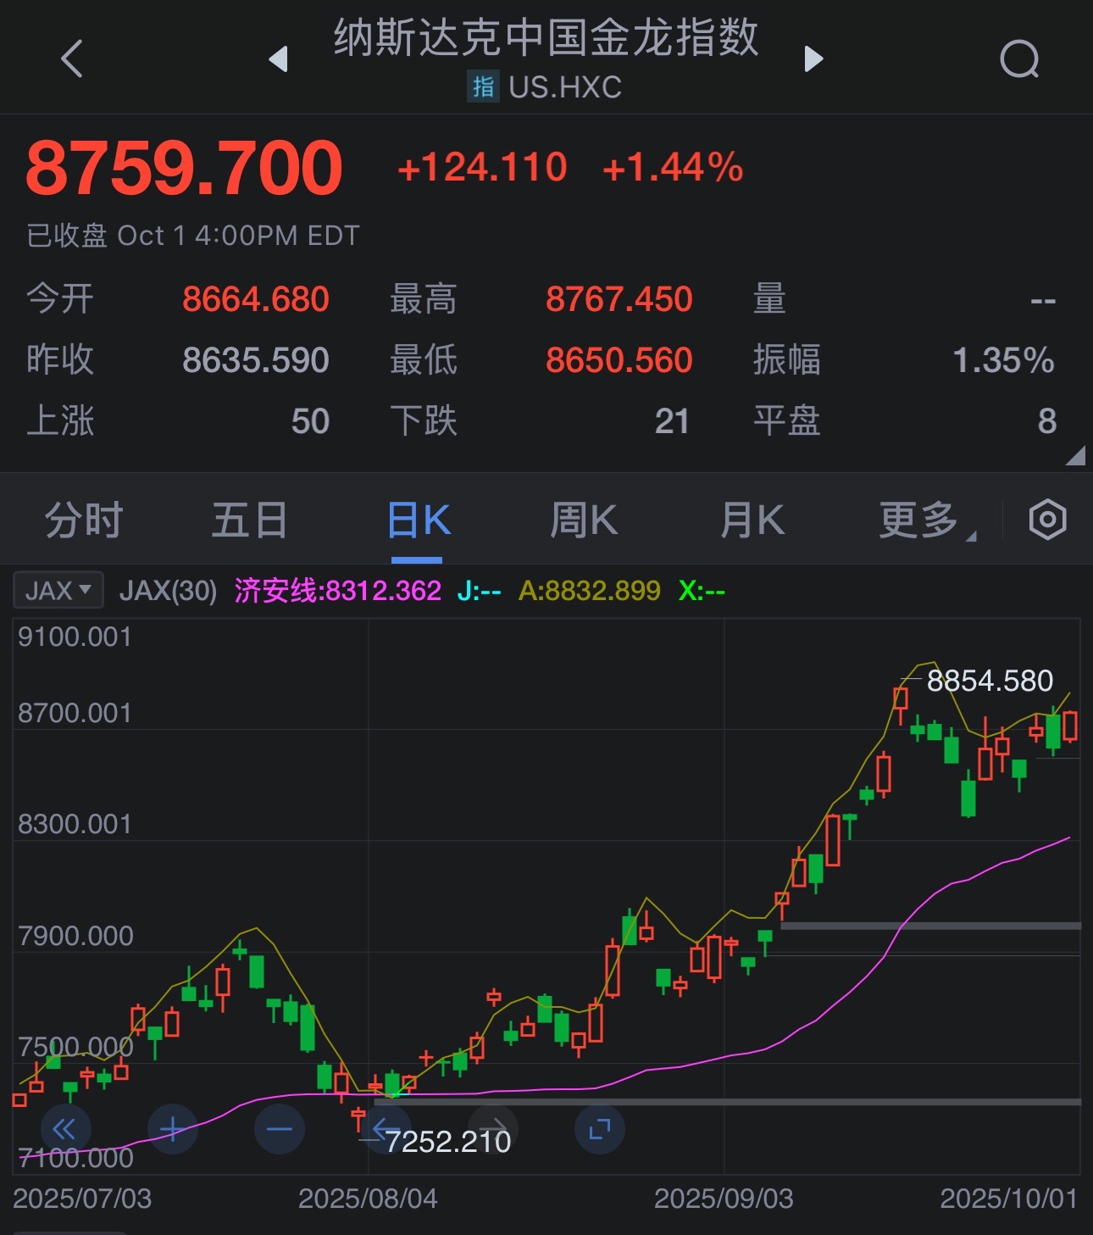
Task: Tap the 8854.580 high marker on chart
Action: click(990, 681)
